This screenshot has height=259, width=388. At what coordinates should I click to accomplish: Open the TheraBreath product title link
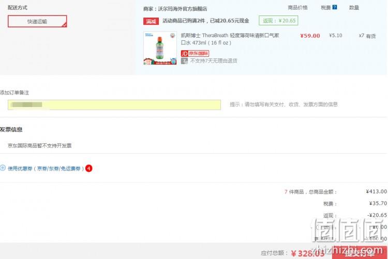pyautogui.click(x=230, y=39)
